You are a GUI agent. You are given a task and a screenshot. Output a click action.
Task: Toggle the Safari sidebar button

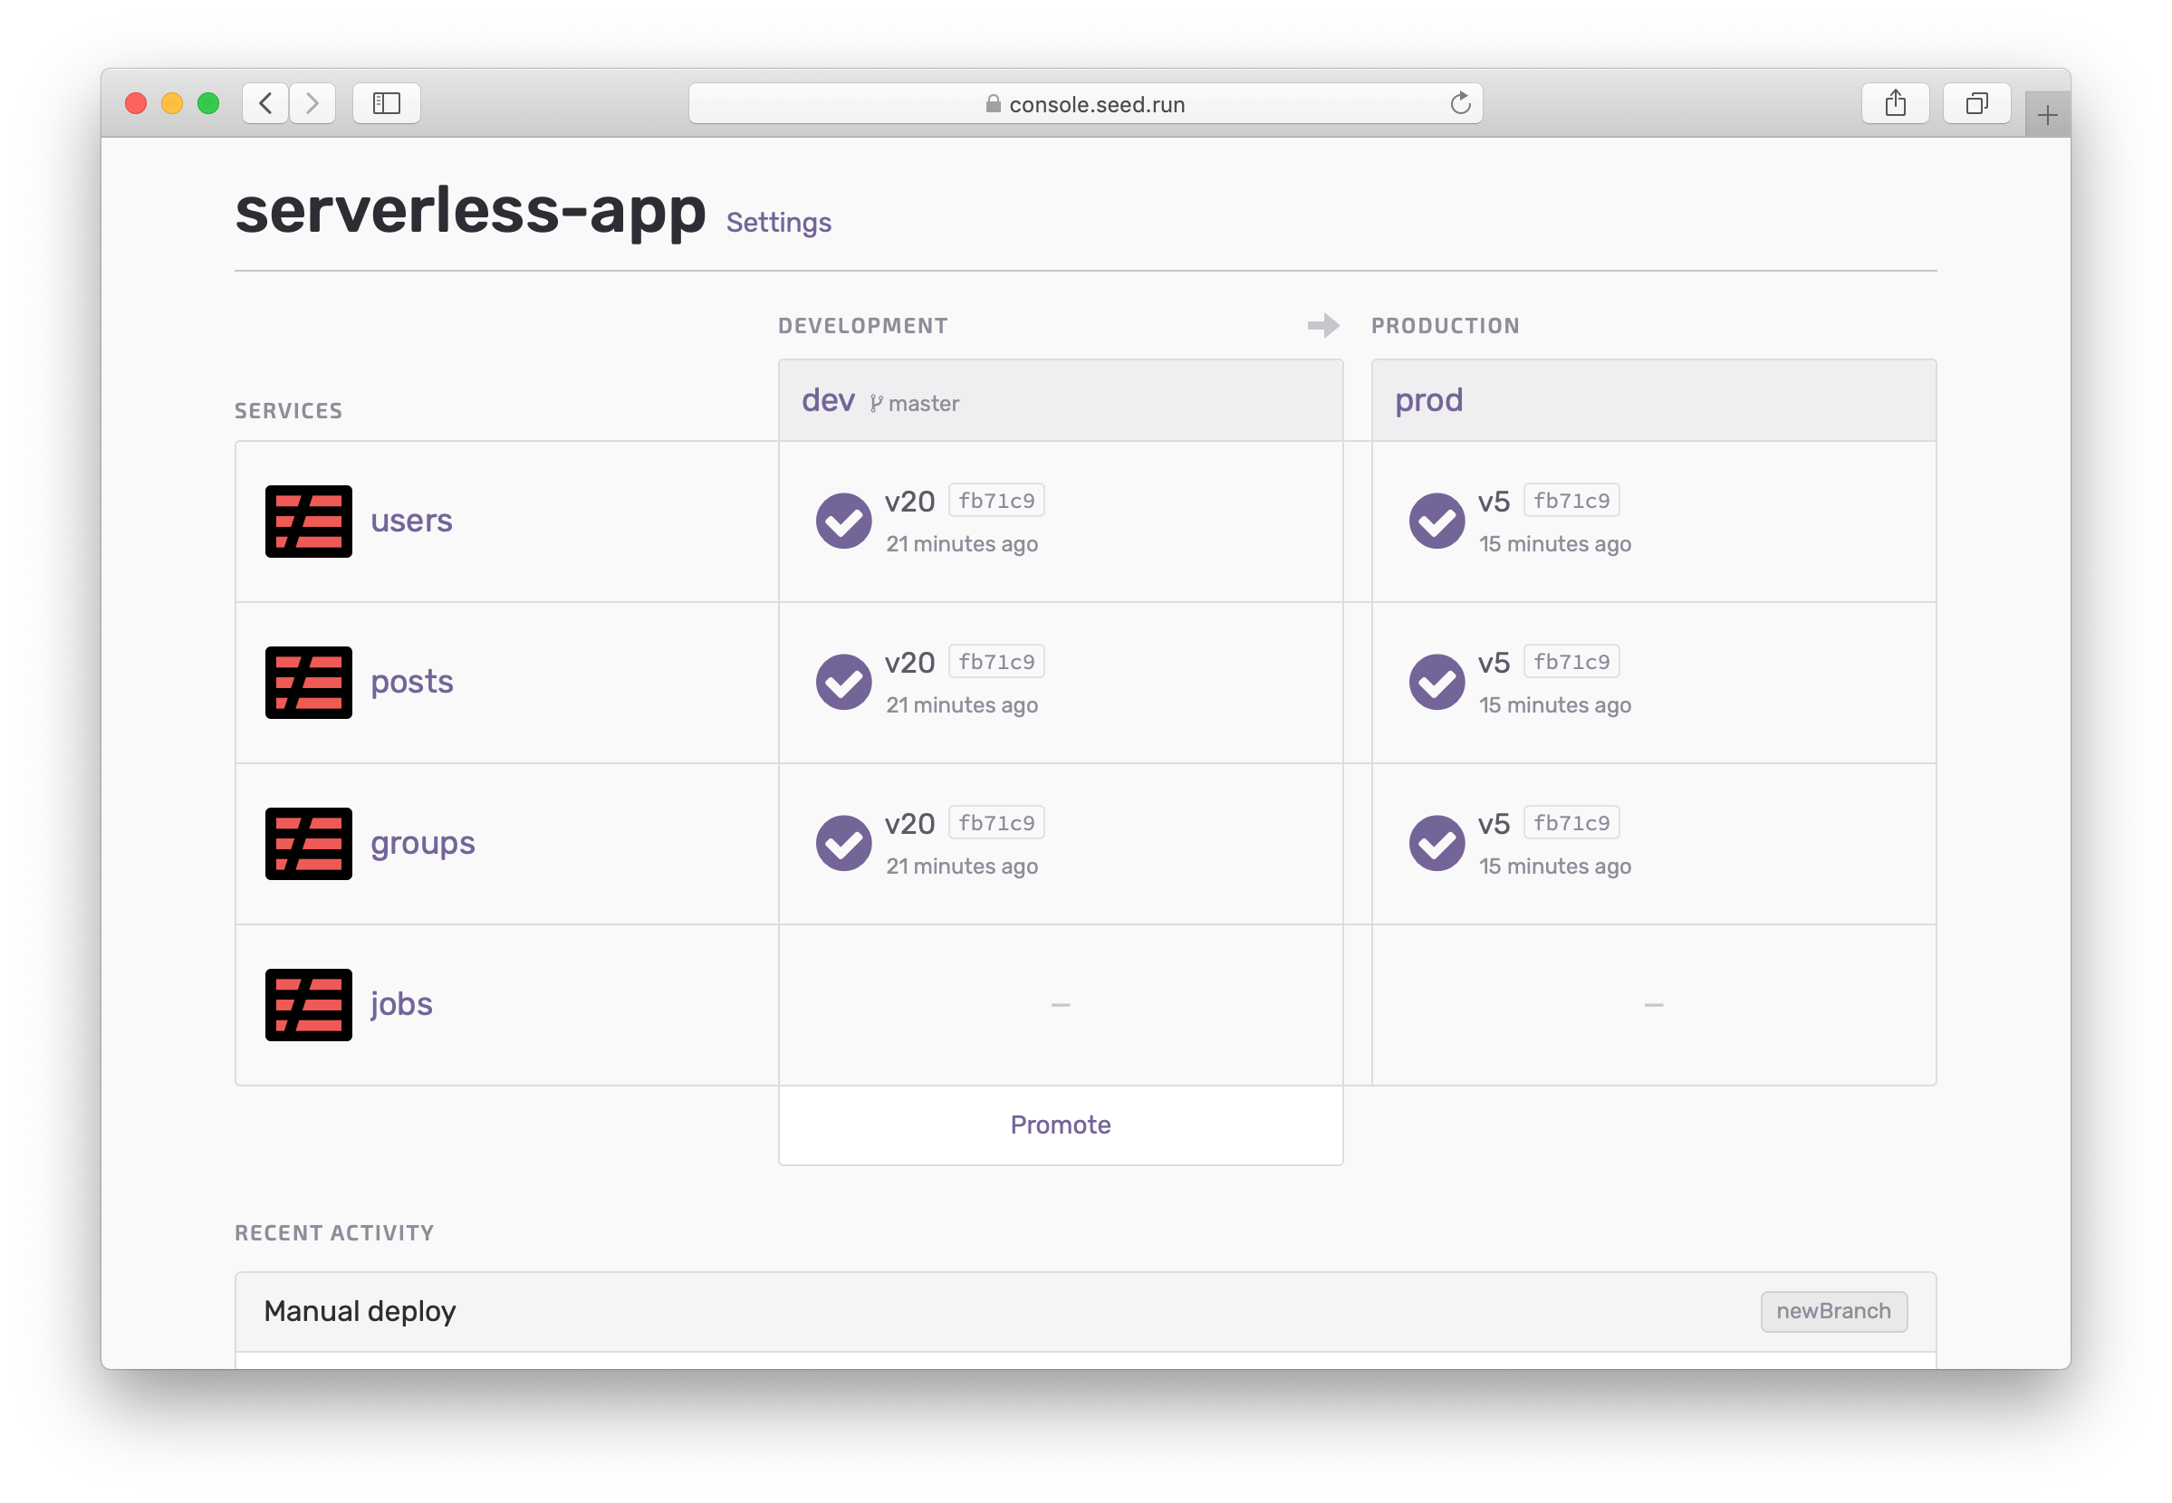coord(386,103)
